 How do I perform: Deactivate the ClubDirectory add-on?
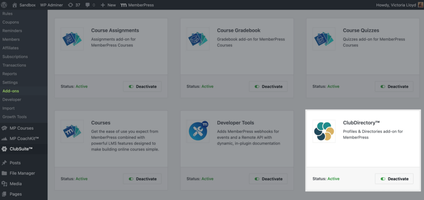[x=394, y=179]
